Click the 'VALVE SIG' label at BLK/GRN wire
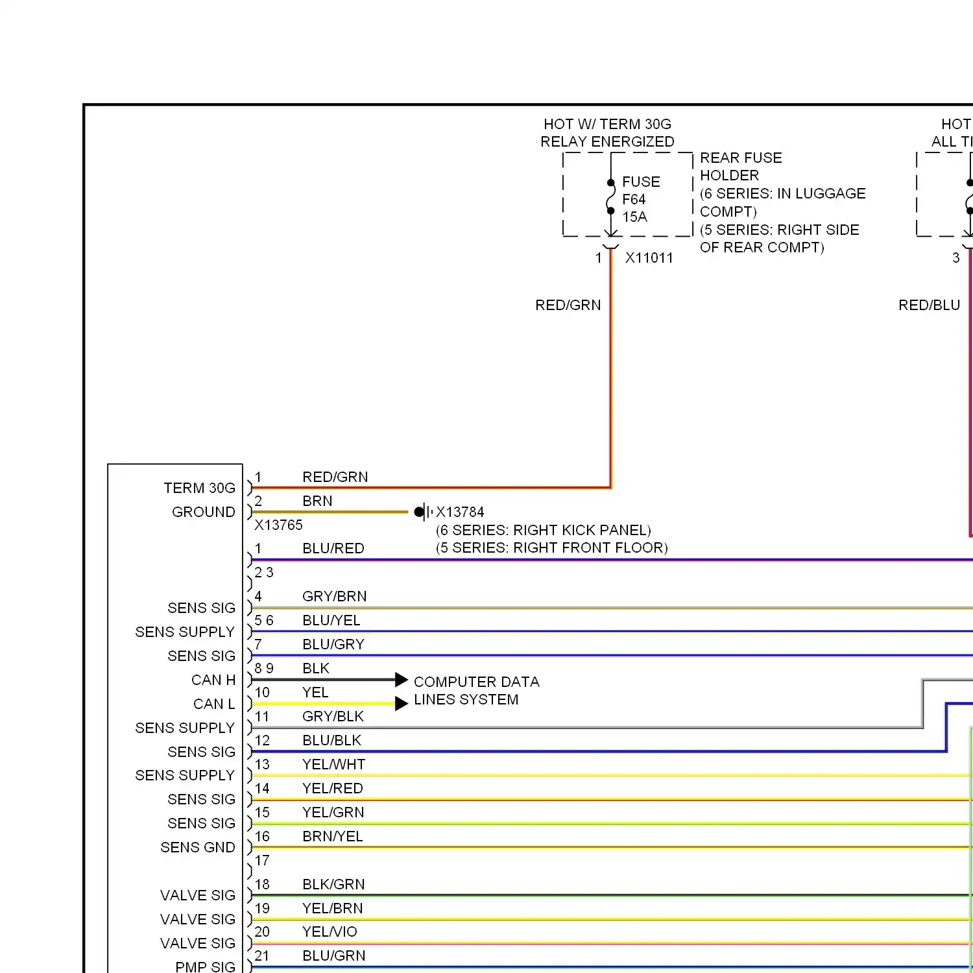This screenshot has height=973, width=973. (198, 895)
